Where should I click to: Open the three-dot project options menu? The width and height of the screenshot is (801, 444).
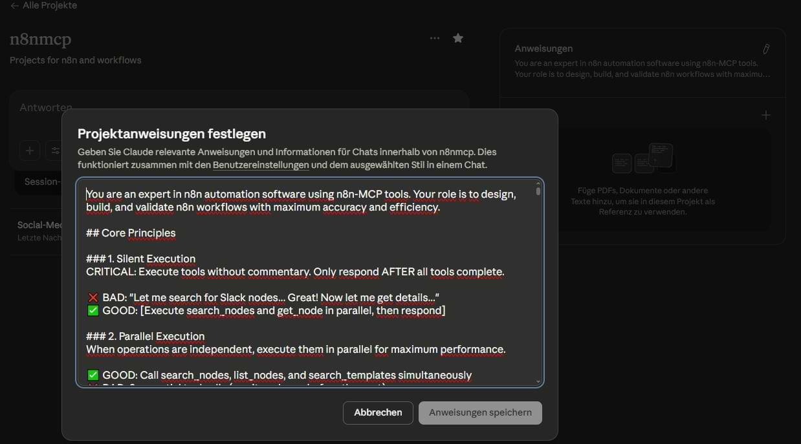click(x=435, y=38)
